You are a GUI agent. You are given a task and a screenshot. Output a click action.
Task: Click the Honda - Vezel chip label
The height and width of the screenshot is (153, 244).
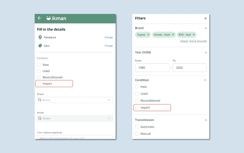(162, 35)
